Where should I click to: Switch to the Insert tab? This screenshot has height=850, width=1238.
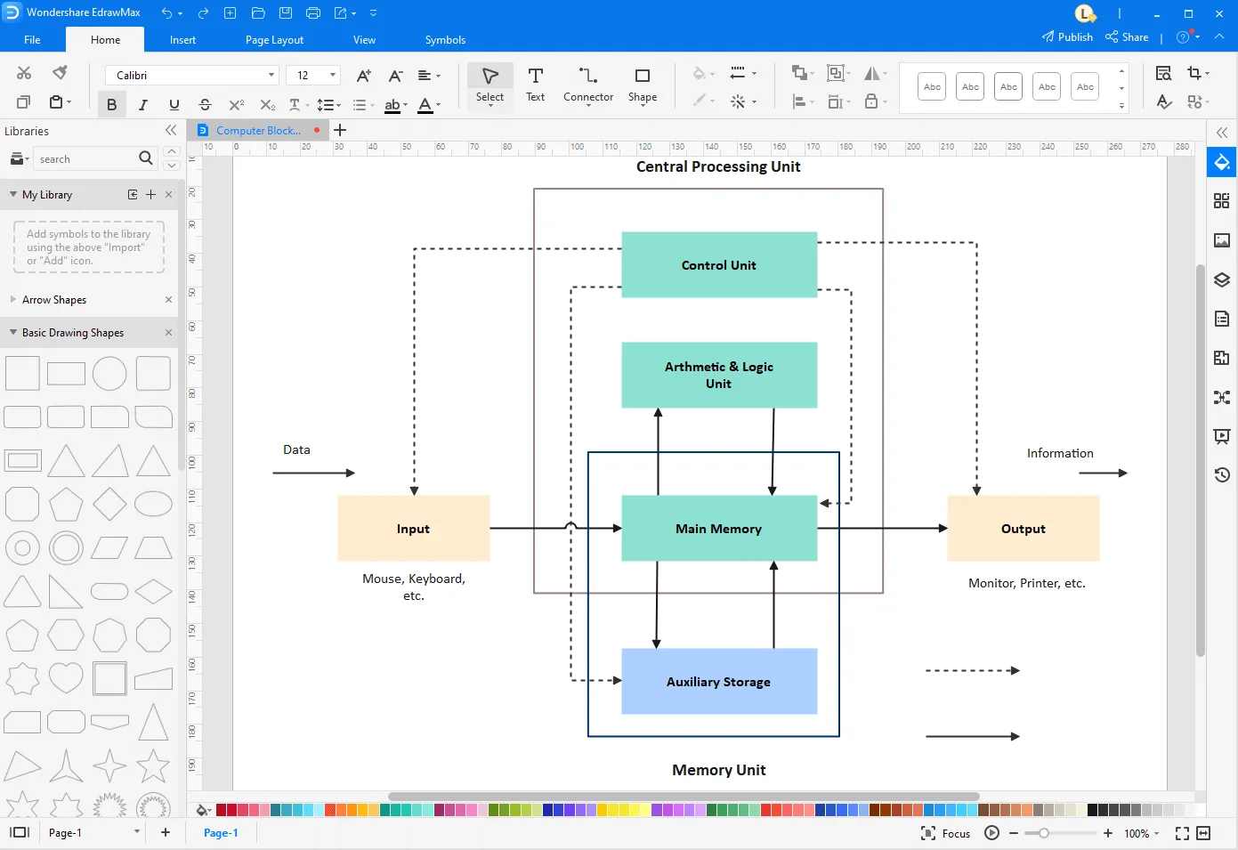pyautogui.click(x=182, y=40)
